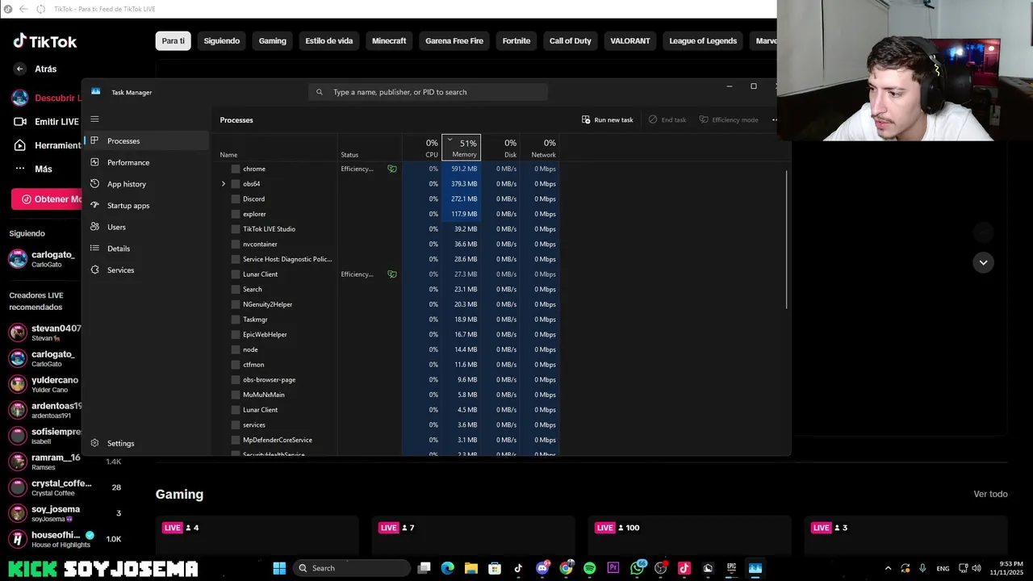This screenshot has height=581, width=1033.
Task: Click the End task button
Action: (x=667, y=119)
